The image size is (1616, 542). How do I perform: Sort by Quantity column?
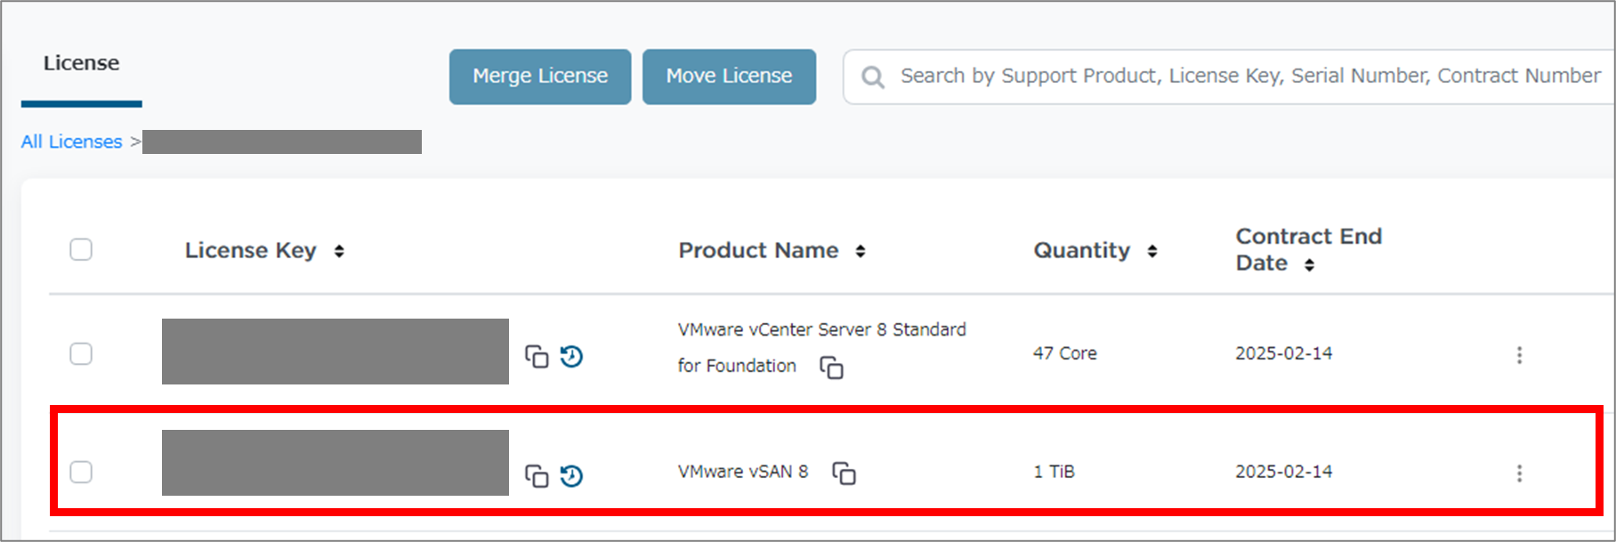point(1152,252)
